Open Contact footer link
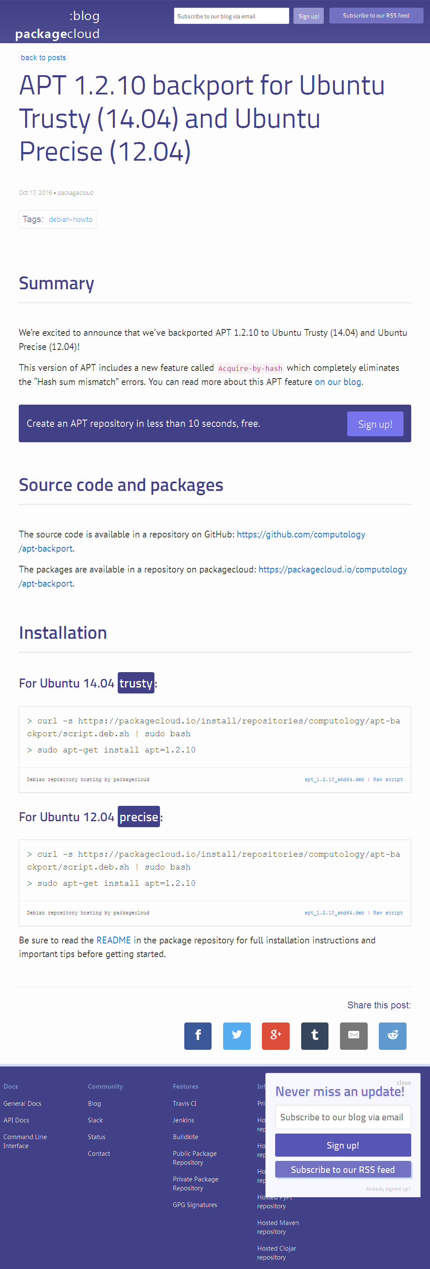The height and width of the screenshot is (1269, 430). [x=99, y=1154]
